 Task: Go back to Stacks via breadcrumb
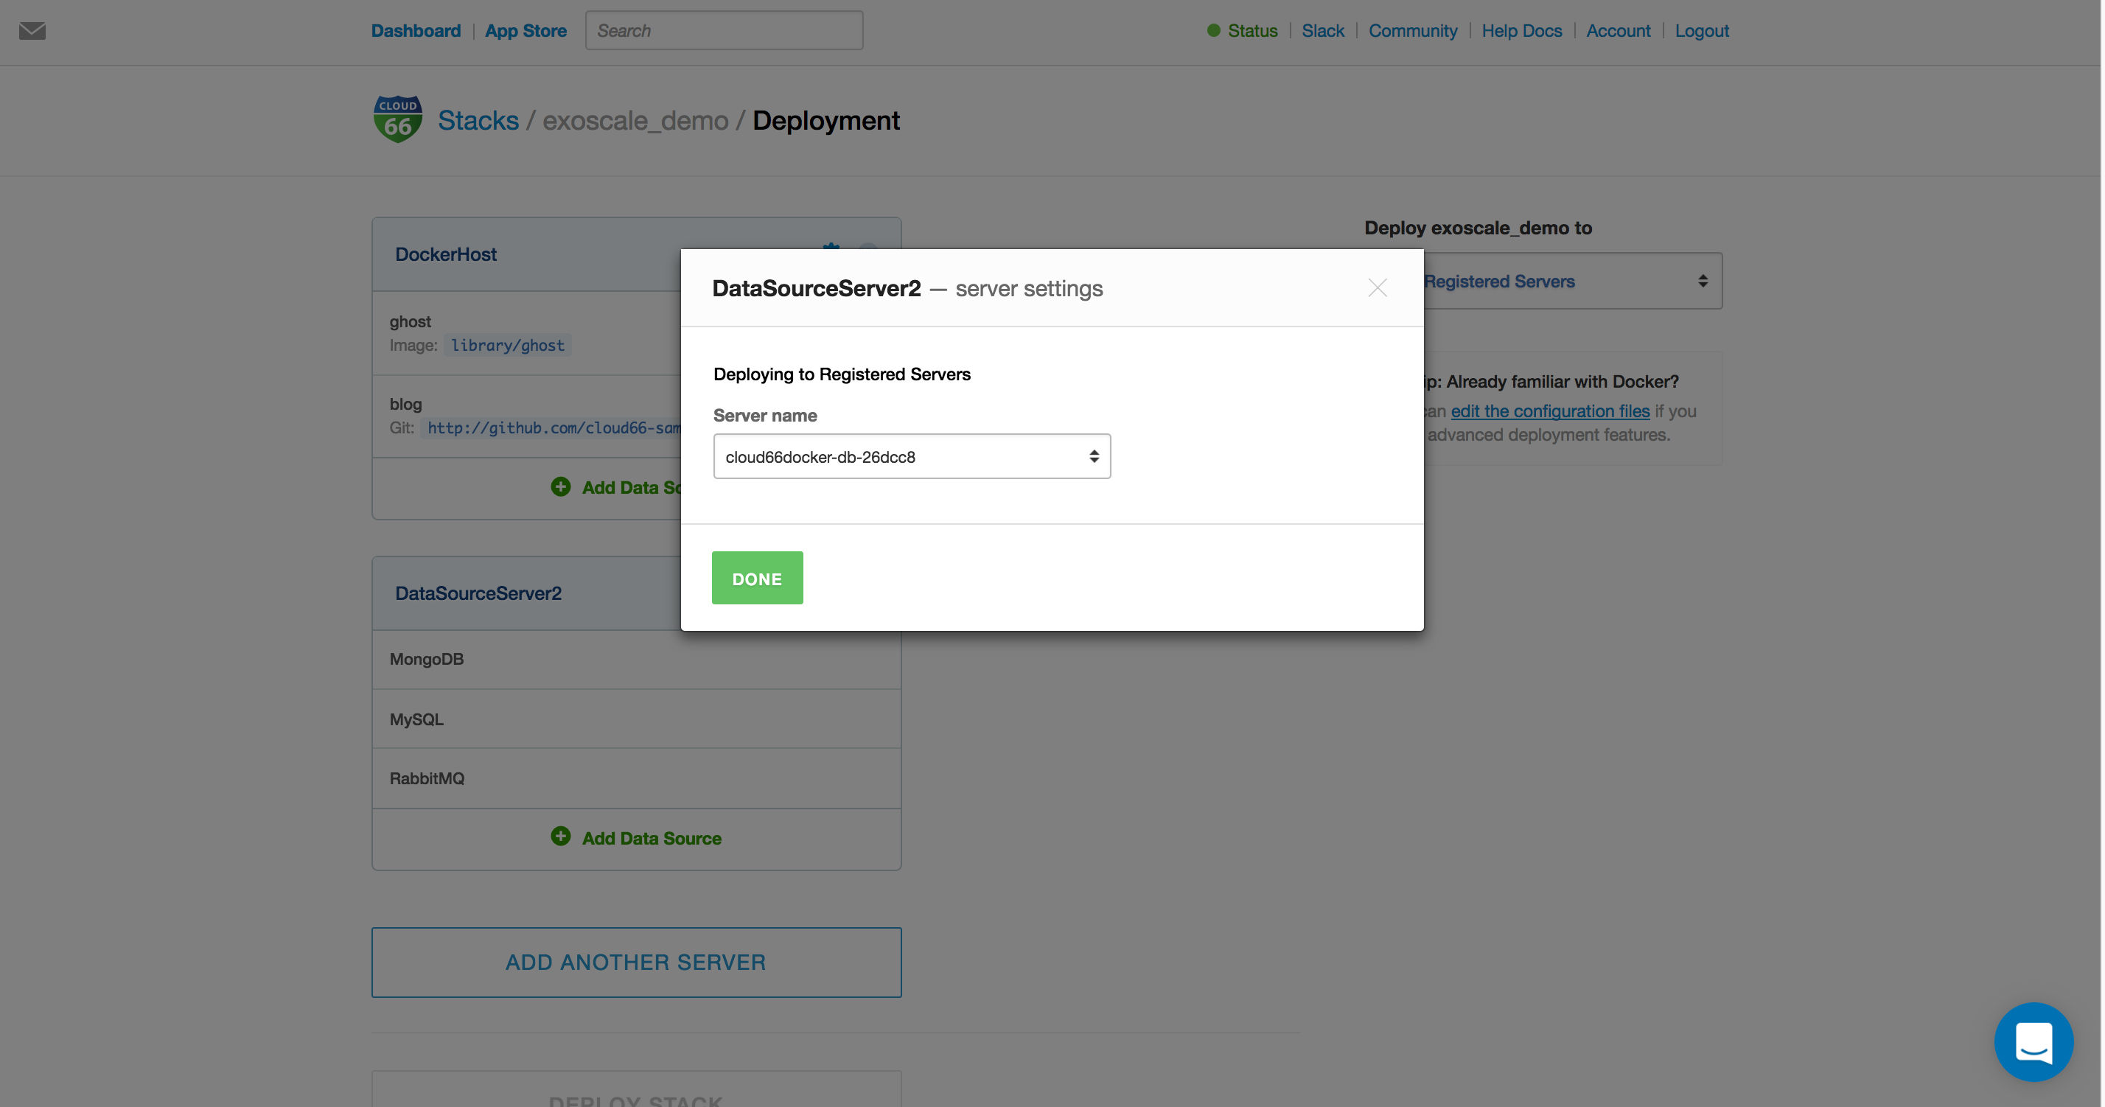[477, 119]
